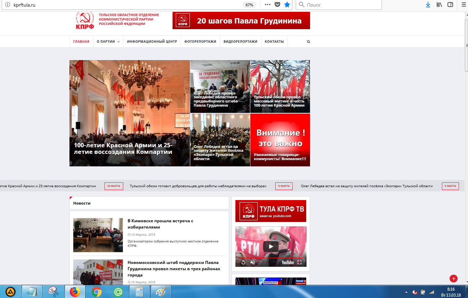Open the Kimovsk voter meeting news headline
This screenshot has width=468, height=298.
click(160, 224)
